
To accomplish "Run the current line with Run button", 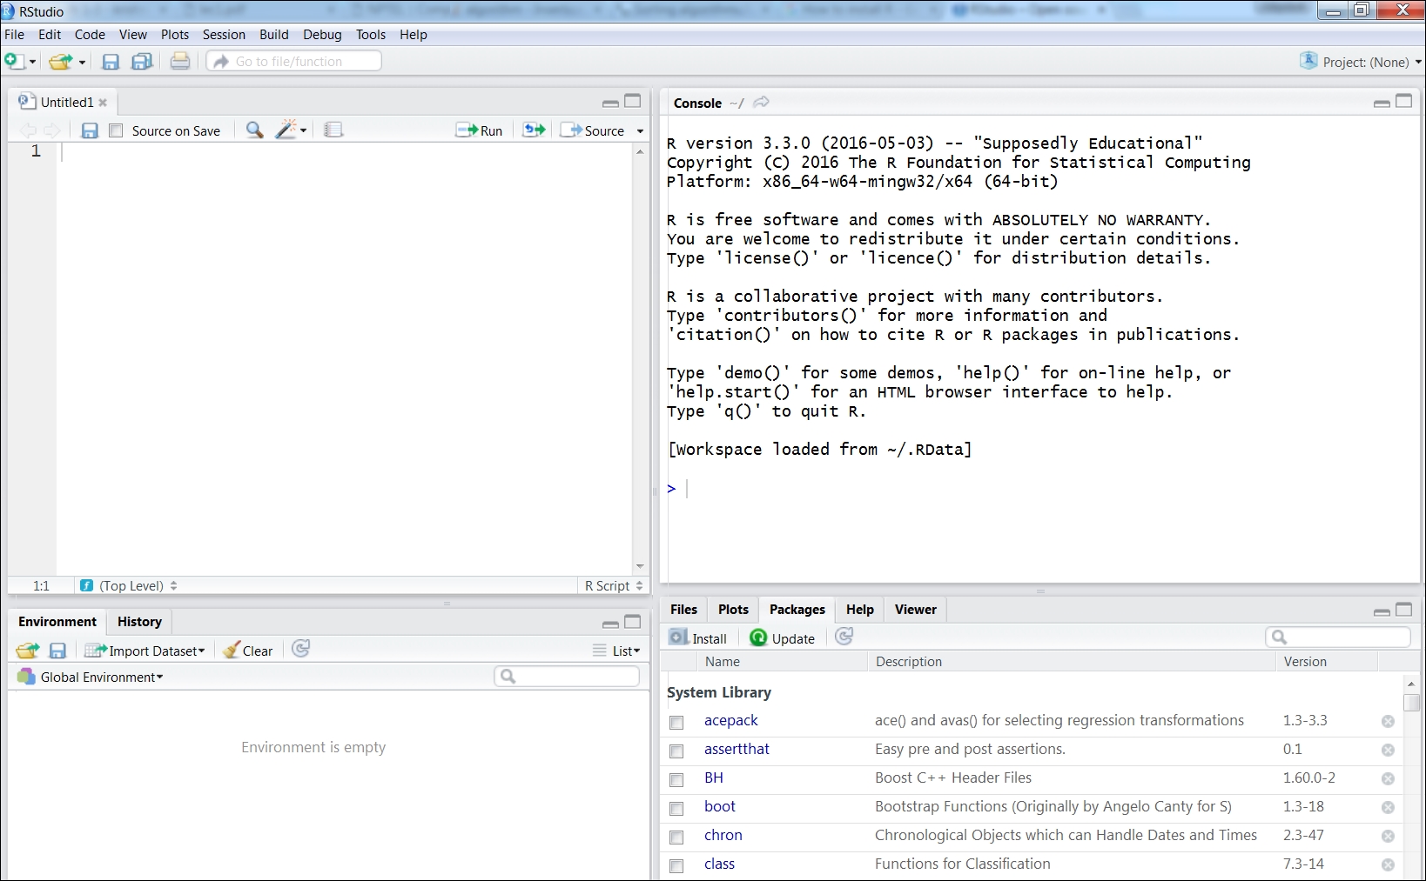I will point(479,130).
